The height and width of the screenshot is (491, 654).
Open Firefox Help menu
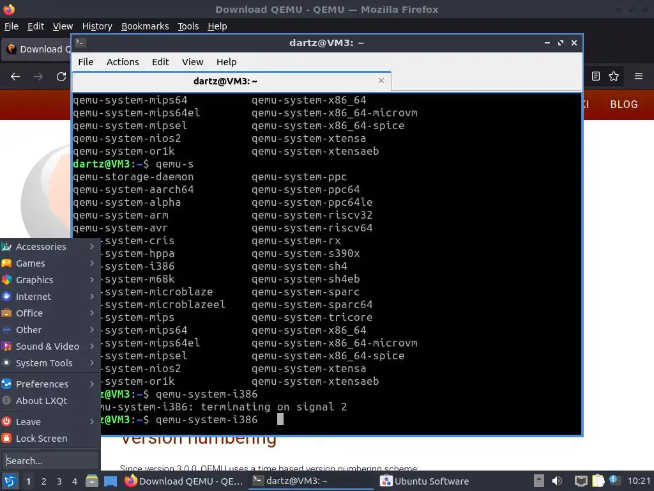[217, 26]
